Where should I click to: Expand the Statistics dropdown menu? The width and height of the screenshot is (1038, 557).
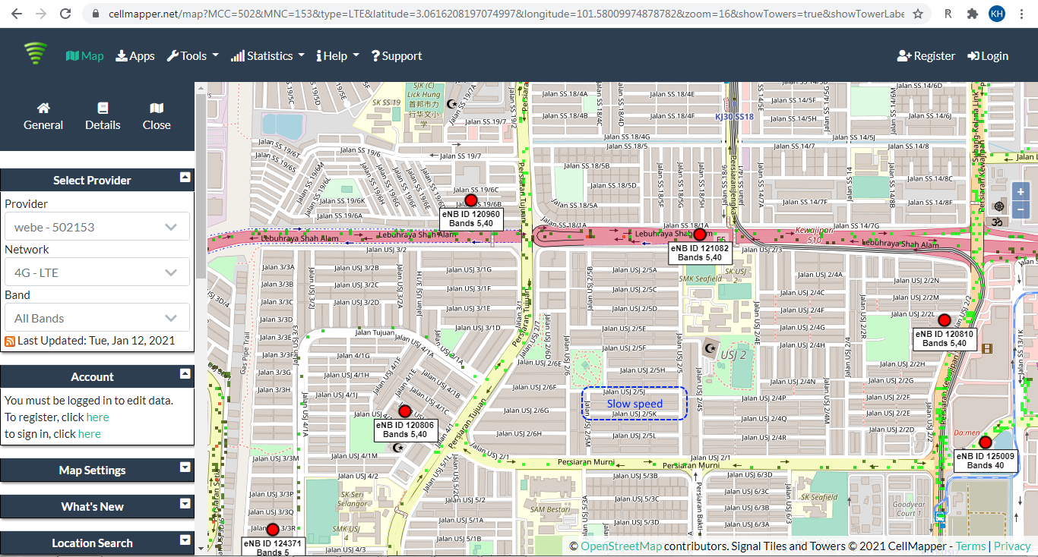(267, 55)
